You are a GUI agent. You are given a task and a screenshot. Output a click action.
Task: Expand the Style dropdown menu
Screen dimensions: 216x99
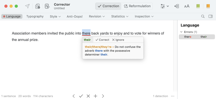55,16
